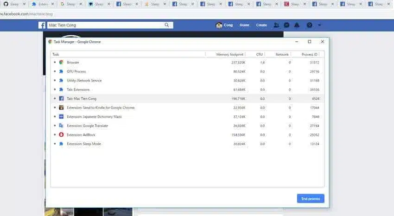Open Facebook friend requests icon

(x=276, y=25)
